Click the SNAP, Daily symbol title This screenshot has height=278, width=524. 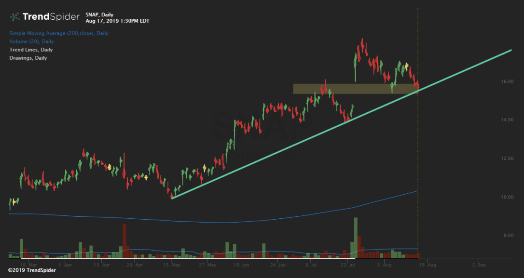click(100, 14)
